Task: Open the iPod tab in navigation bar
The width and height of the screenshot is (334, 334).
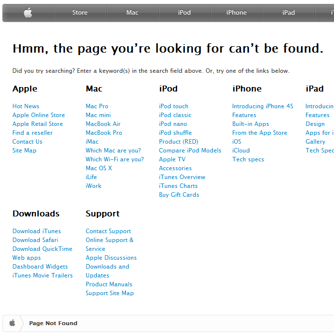Action: click(x=184, y=13)
